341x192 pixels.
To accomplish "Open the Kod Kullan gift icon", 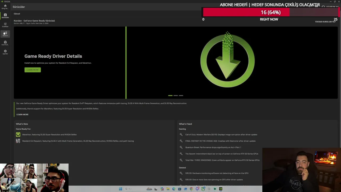I will pos(5,43).
